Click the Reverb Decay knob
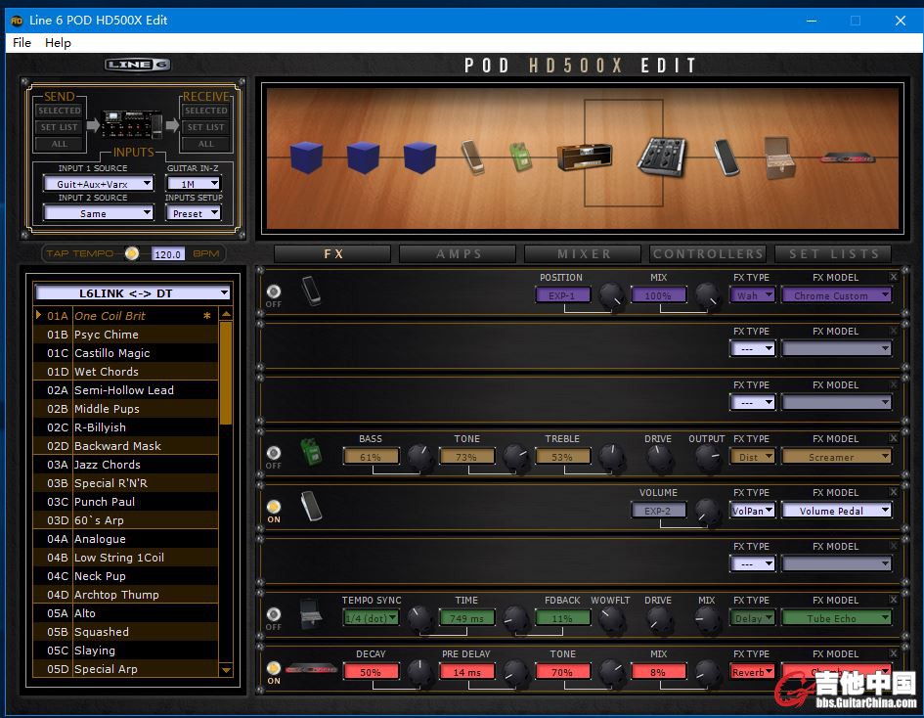This screenshot has width=924, height=718. point(420,672)
